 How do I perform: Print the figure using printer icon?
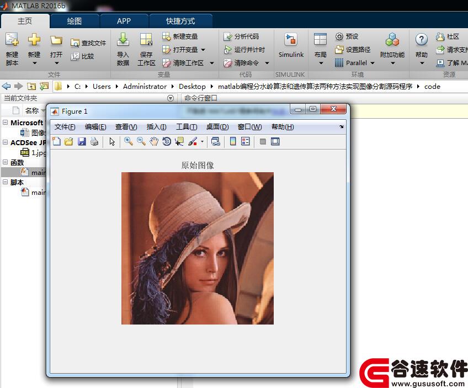tap(94, 141)
